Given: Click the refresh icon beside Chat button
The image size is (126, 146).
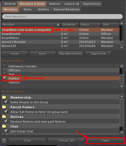Looking at the screenshot, I should tap(4, 141).
